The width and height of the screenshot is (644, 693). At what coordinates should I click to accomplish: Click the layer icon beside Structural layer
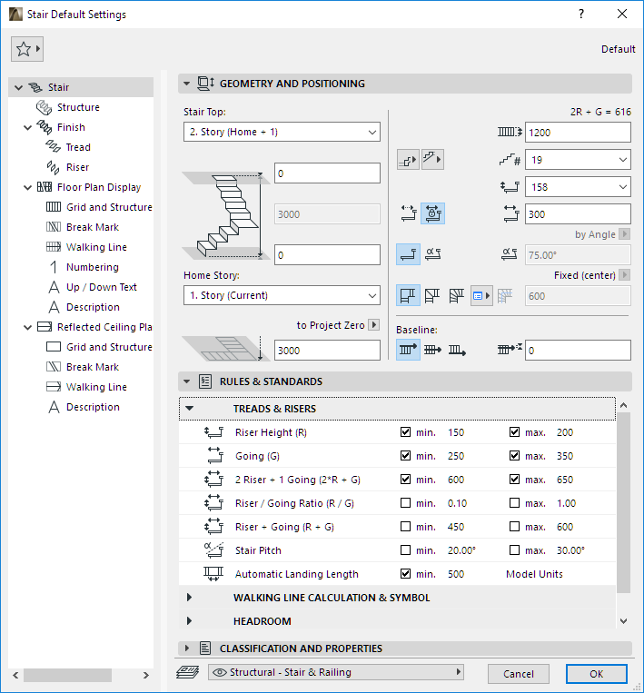[188, 672]
